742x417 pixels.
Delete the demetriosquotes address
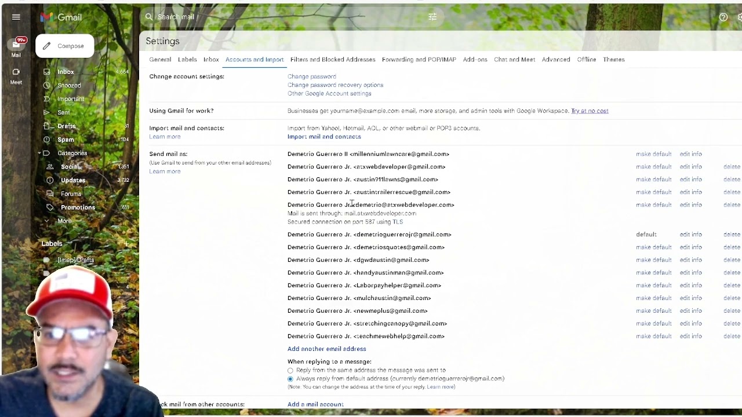pos(732,247)
